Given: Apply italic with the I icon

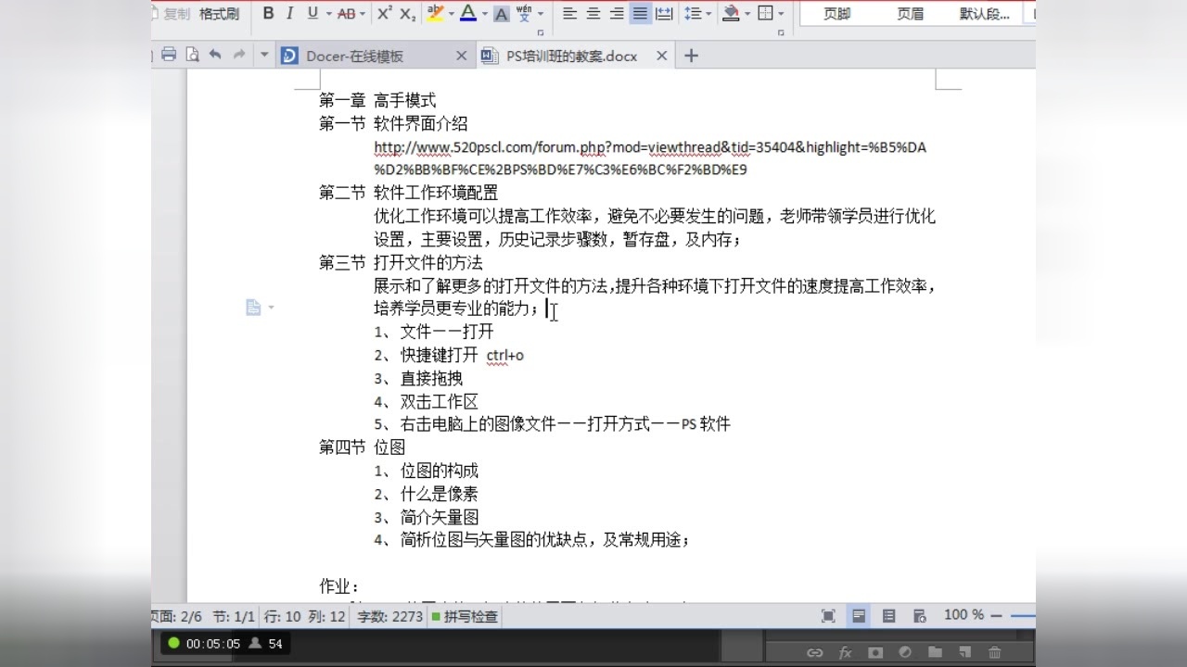Looking at the screenshot, I should click(290, 13).
